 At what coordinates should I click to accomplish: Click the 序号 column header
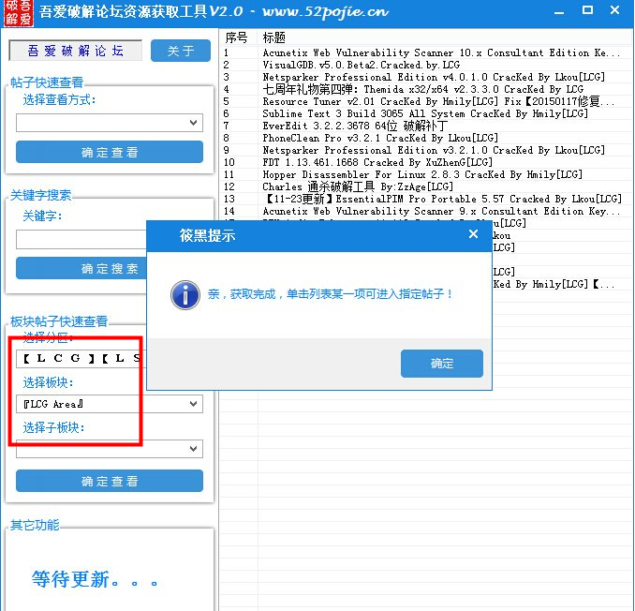238,37
